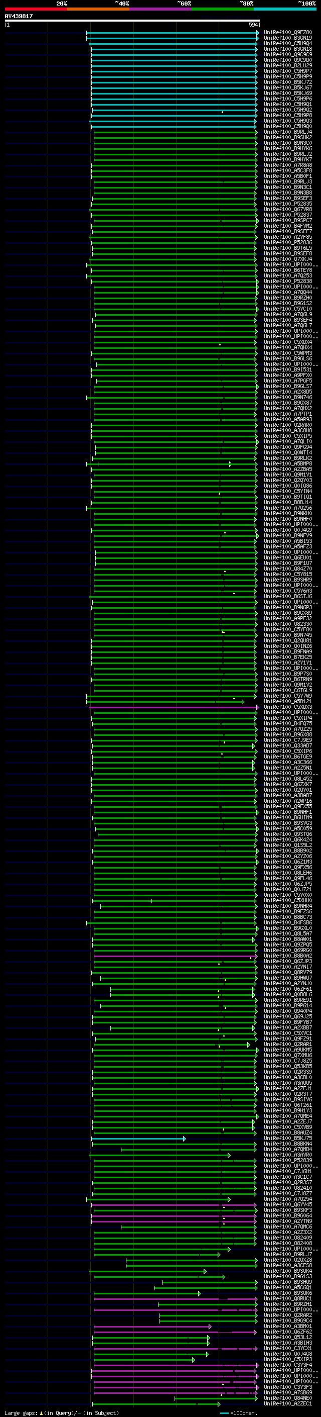Click label UniRef100_A7R8A8
Viewport: 321px width, 1417px height.
pos(288,165)
